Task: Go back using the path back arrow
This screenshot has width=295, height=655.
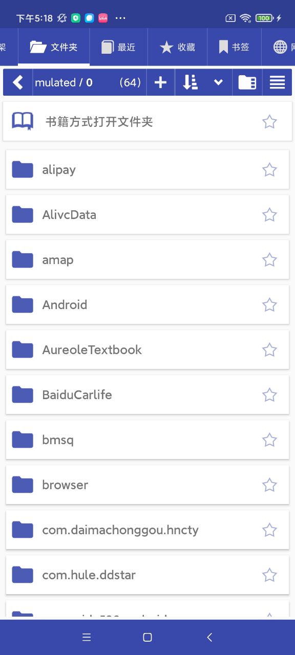Action: pyautogui.click(x=18, y=82)
